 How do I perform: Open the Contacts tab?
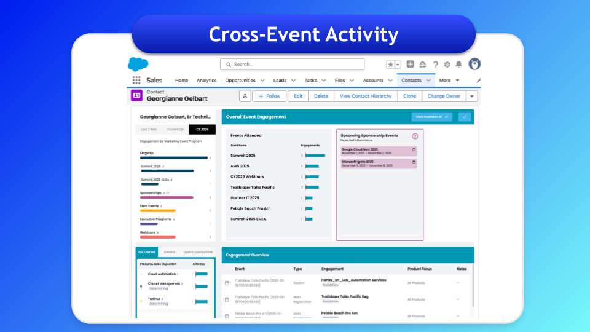coord(411,80)
